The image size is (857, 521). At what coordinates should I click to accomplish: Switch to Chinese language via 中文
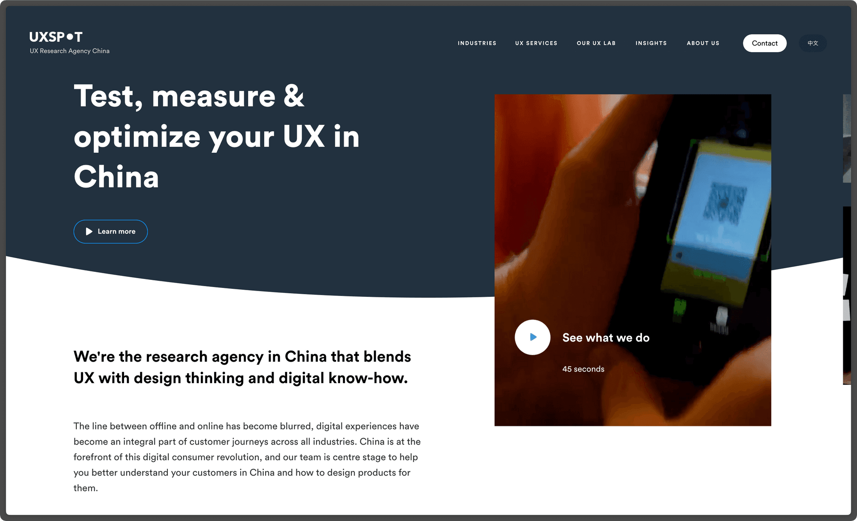(x=812, y=43)
